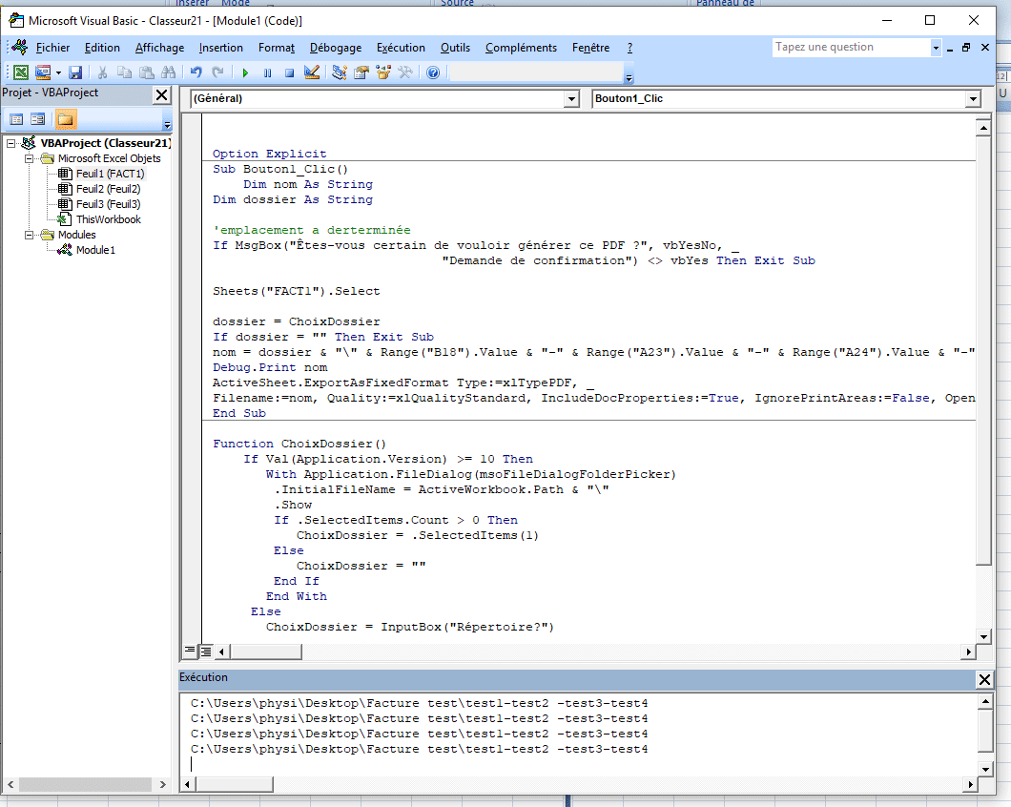
Task: Collapse the Modules folder in the project tree
Action: pos(30,235)
